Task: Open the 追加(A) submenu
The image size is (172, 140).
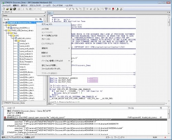Action: point(54,48)
